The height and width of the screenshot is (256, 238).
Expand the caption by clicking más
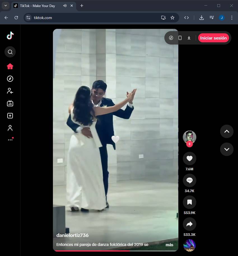click(x=169, y=245)
